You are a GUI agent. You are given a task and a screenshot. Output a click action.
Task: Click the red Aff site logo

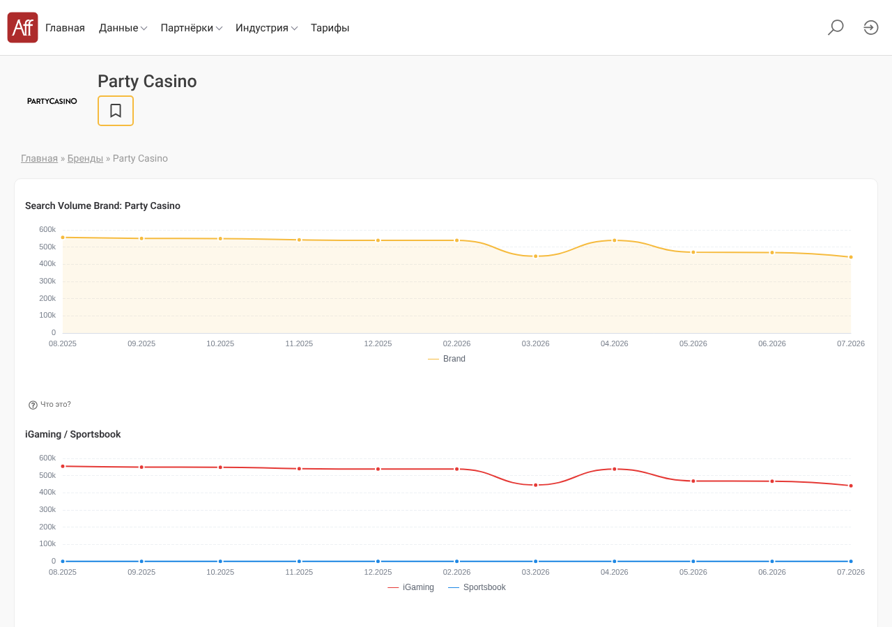pyautogui.click(x=22, y=28)
